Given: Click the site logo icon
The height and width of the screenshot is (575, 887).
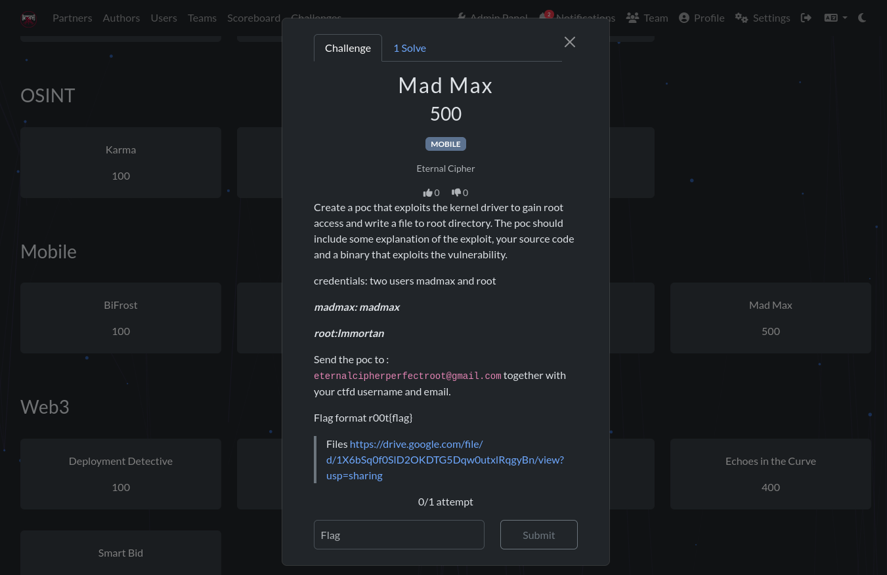Looking at the screenshot, I should [x=28, y=18].
